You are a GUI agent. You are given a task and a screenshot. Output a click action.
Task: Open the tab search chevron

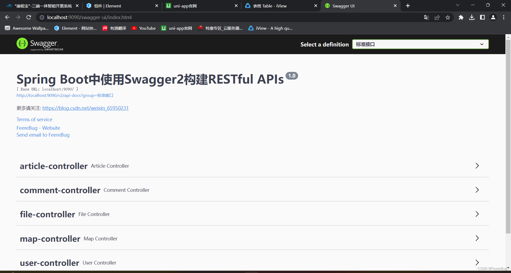458,5
